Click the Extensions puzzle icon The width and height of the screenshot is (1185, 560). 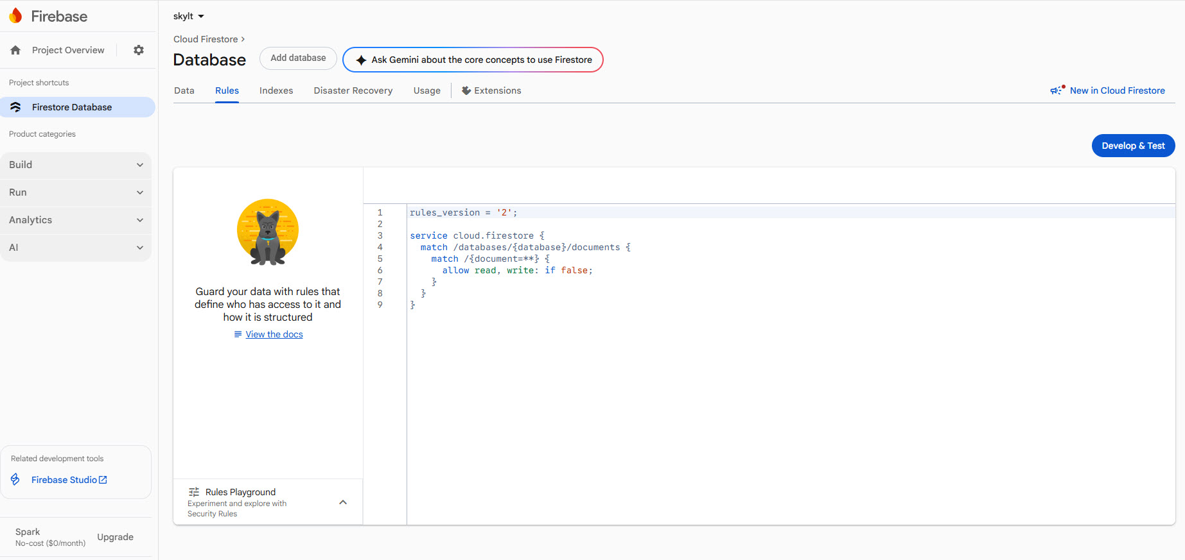(x=466, y=90)
